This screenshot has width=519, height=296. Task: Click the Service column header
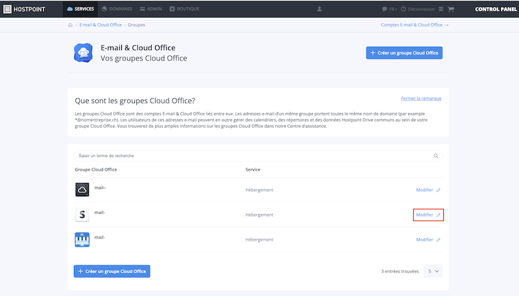tap(253, 169)
